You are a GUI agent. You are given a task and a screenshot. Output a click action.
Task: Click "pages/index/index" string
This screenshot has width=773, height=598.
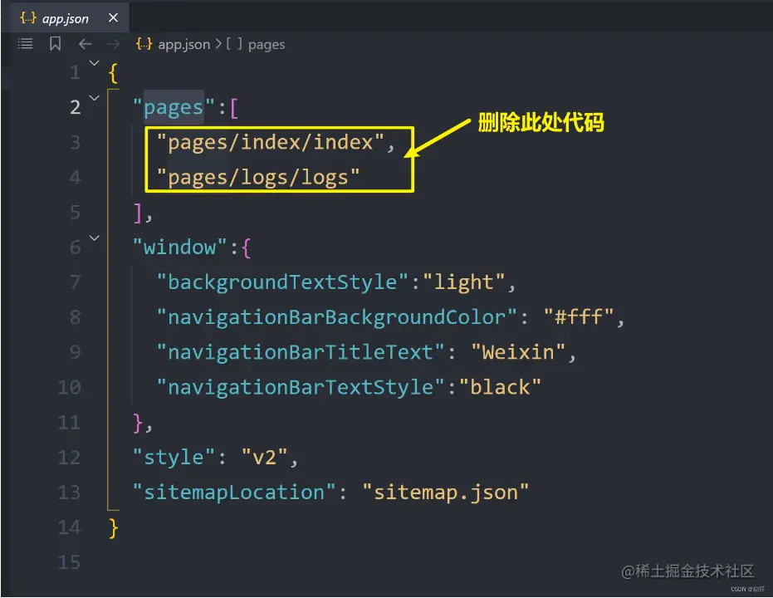(270, 143)
